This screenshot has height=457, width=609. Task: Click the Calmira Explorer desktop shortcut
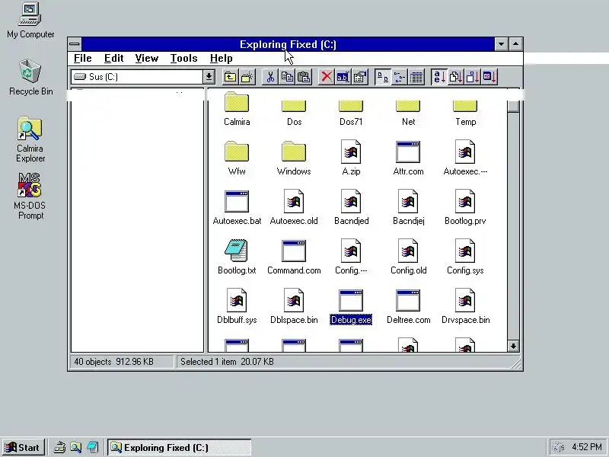(30, 139)
